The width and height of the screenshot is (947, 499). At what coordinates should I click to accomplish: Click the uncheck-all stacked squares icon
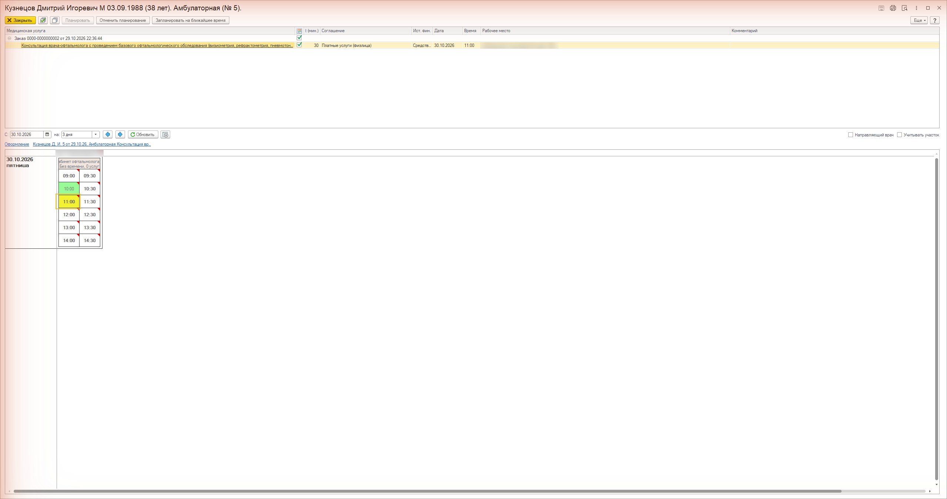pos(55,20)
